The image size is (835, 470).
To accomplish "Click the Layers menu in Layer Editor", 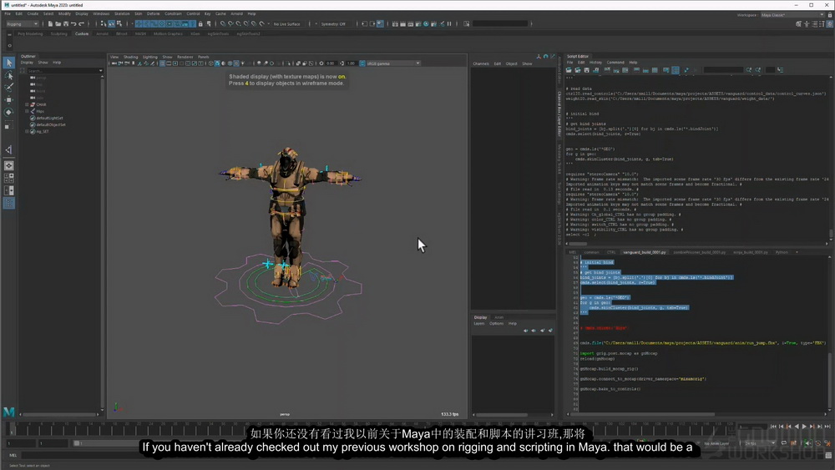I will tap(479, 324).
